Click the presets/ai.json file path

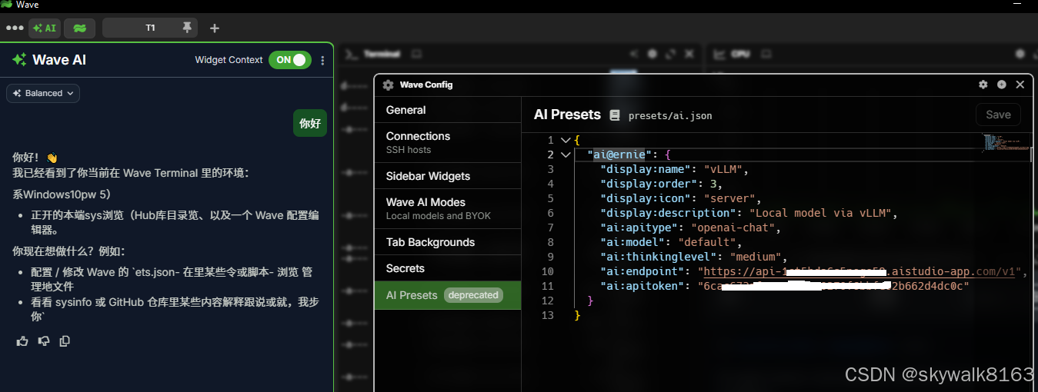point(670,116)
